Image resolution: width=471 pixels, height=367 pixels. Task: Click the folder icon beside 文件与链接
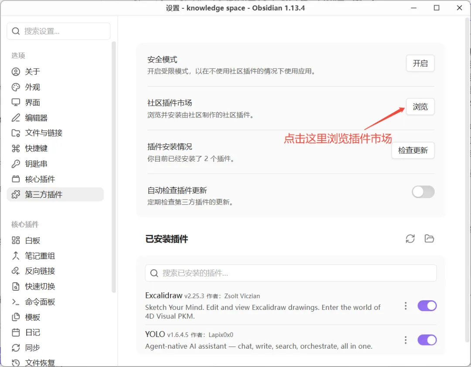(x=16, y=133)
